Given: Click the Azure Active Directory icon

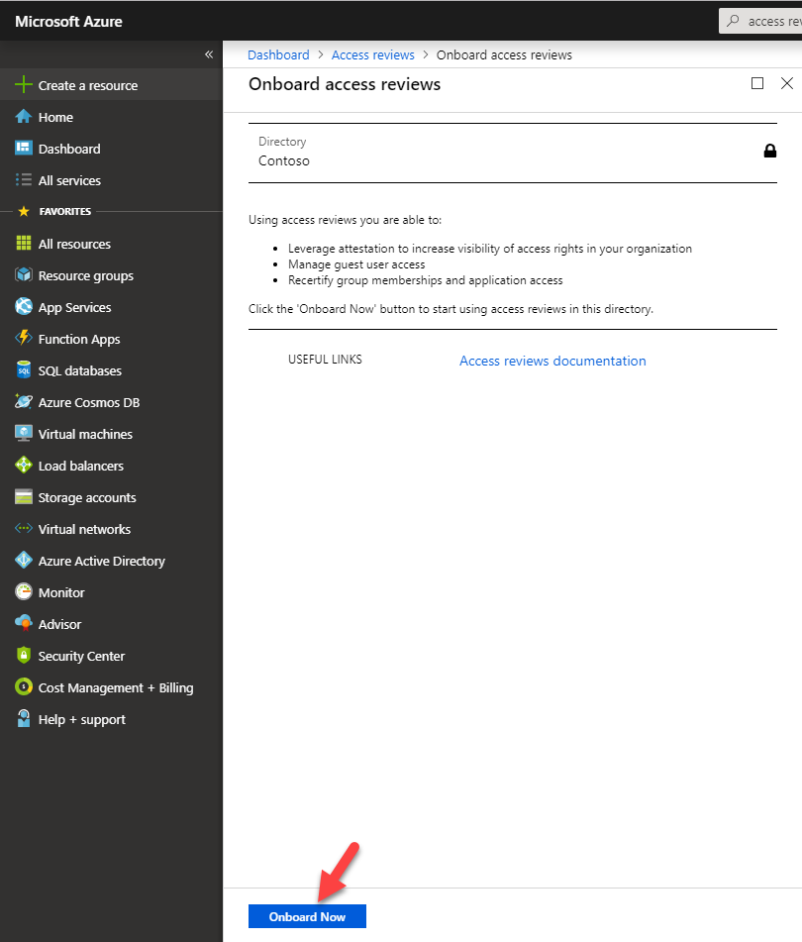Looking at the screenshot, I should pyautogui.click(x=24, y=560).
